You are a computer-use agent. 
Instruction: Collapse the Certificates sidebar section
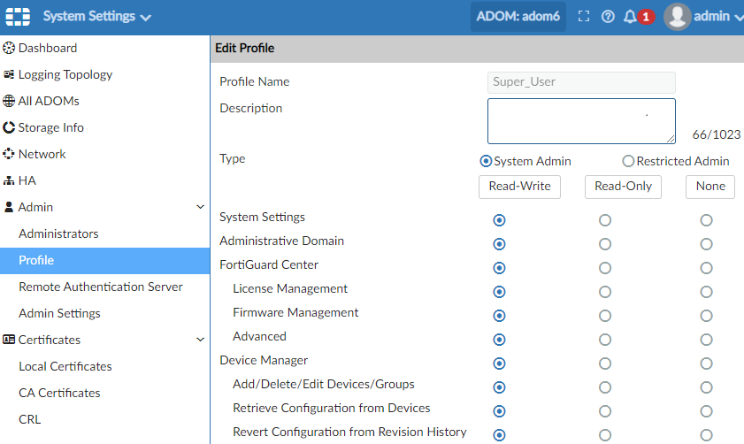[x=200, y=340]
